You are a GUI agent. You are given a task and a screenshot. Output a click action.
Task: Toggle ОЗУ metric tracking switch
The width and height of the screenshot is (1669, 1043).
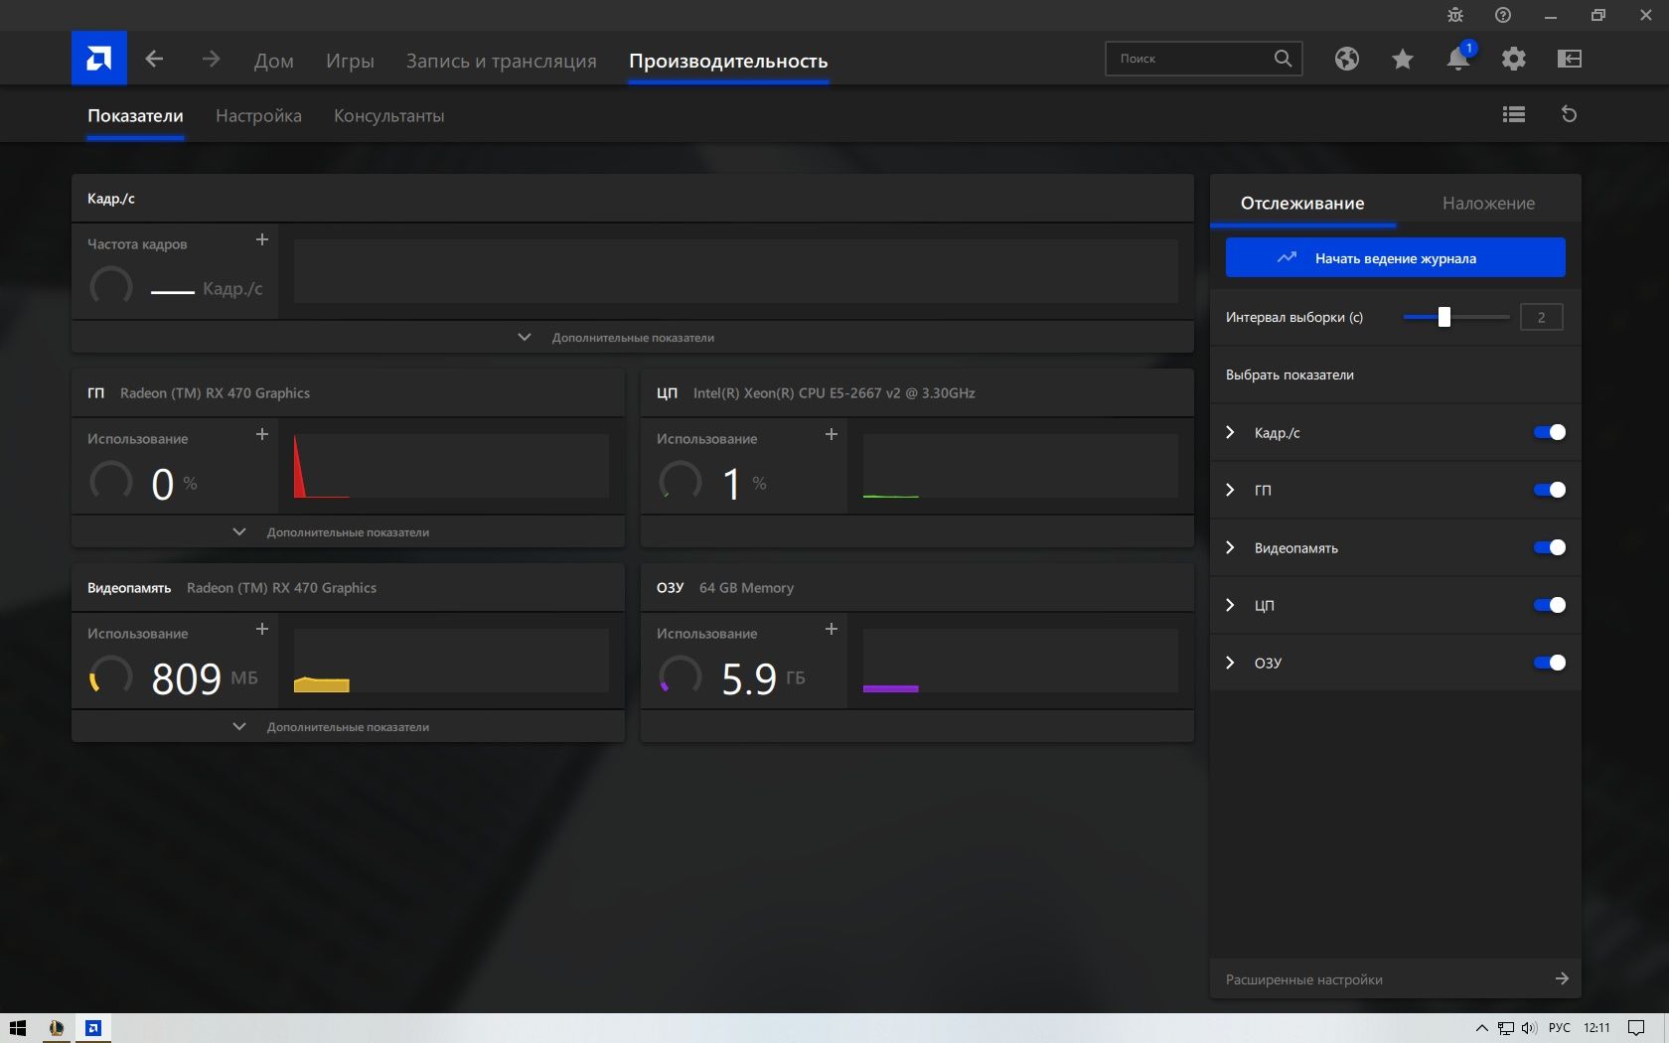tap(1549, 663)
